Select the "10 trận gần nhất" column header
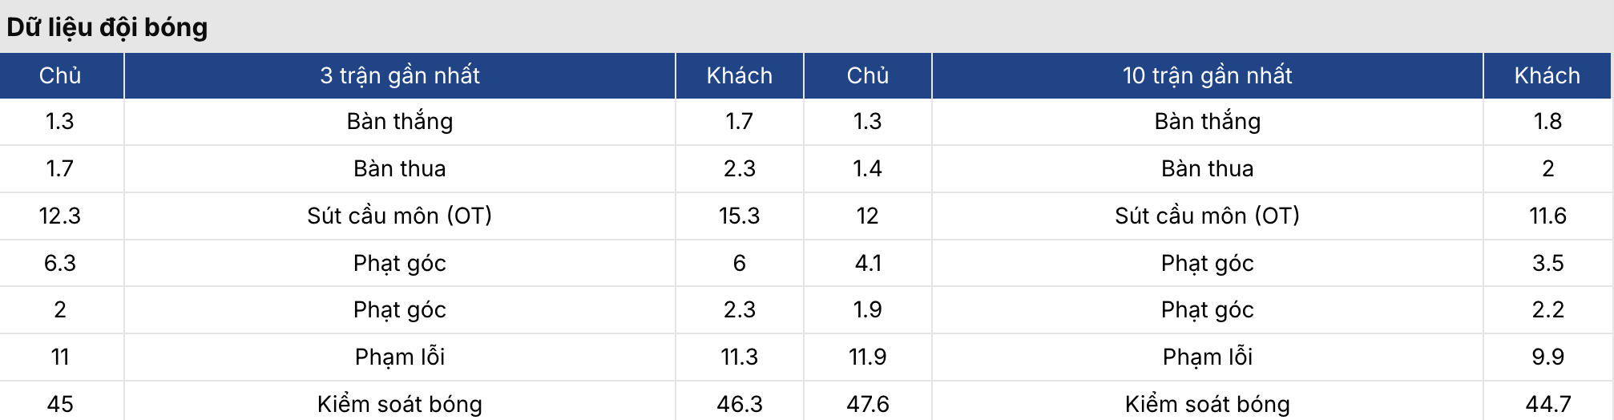Screen dimensions: 1614x420 tap(1207, 75)
